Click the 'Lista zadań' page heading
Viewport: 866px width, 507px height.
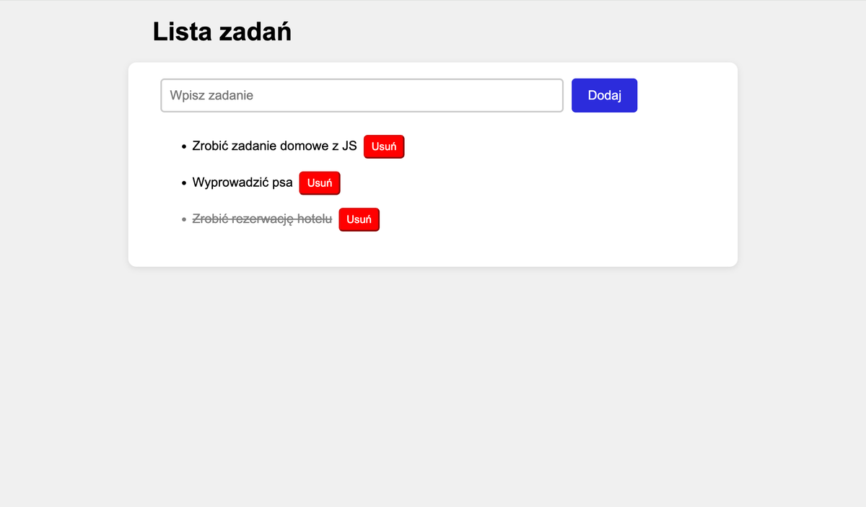[222, 31]
